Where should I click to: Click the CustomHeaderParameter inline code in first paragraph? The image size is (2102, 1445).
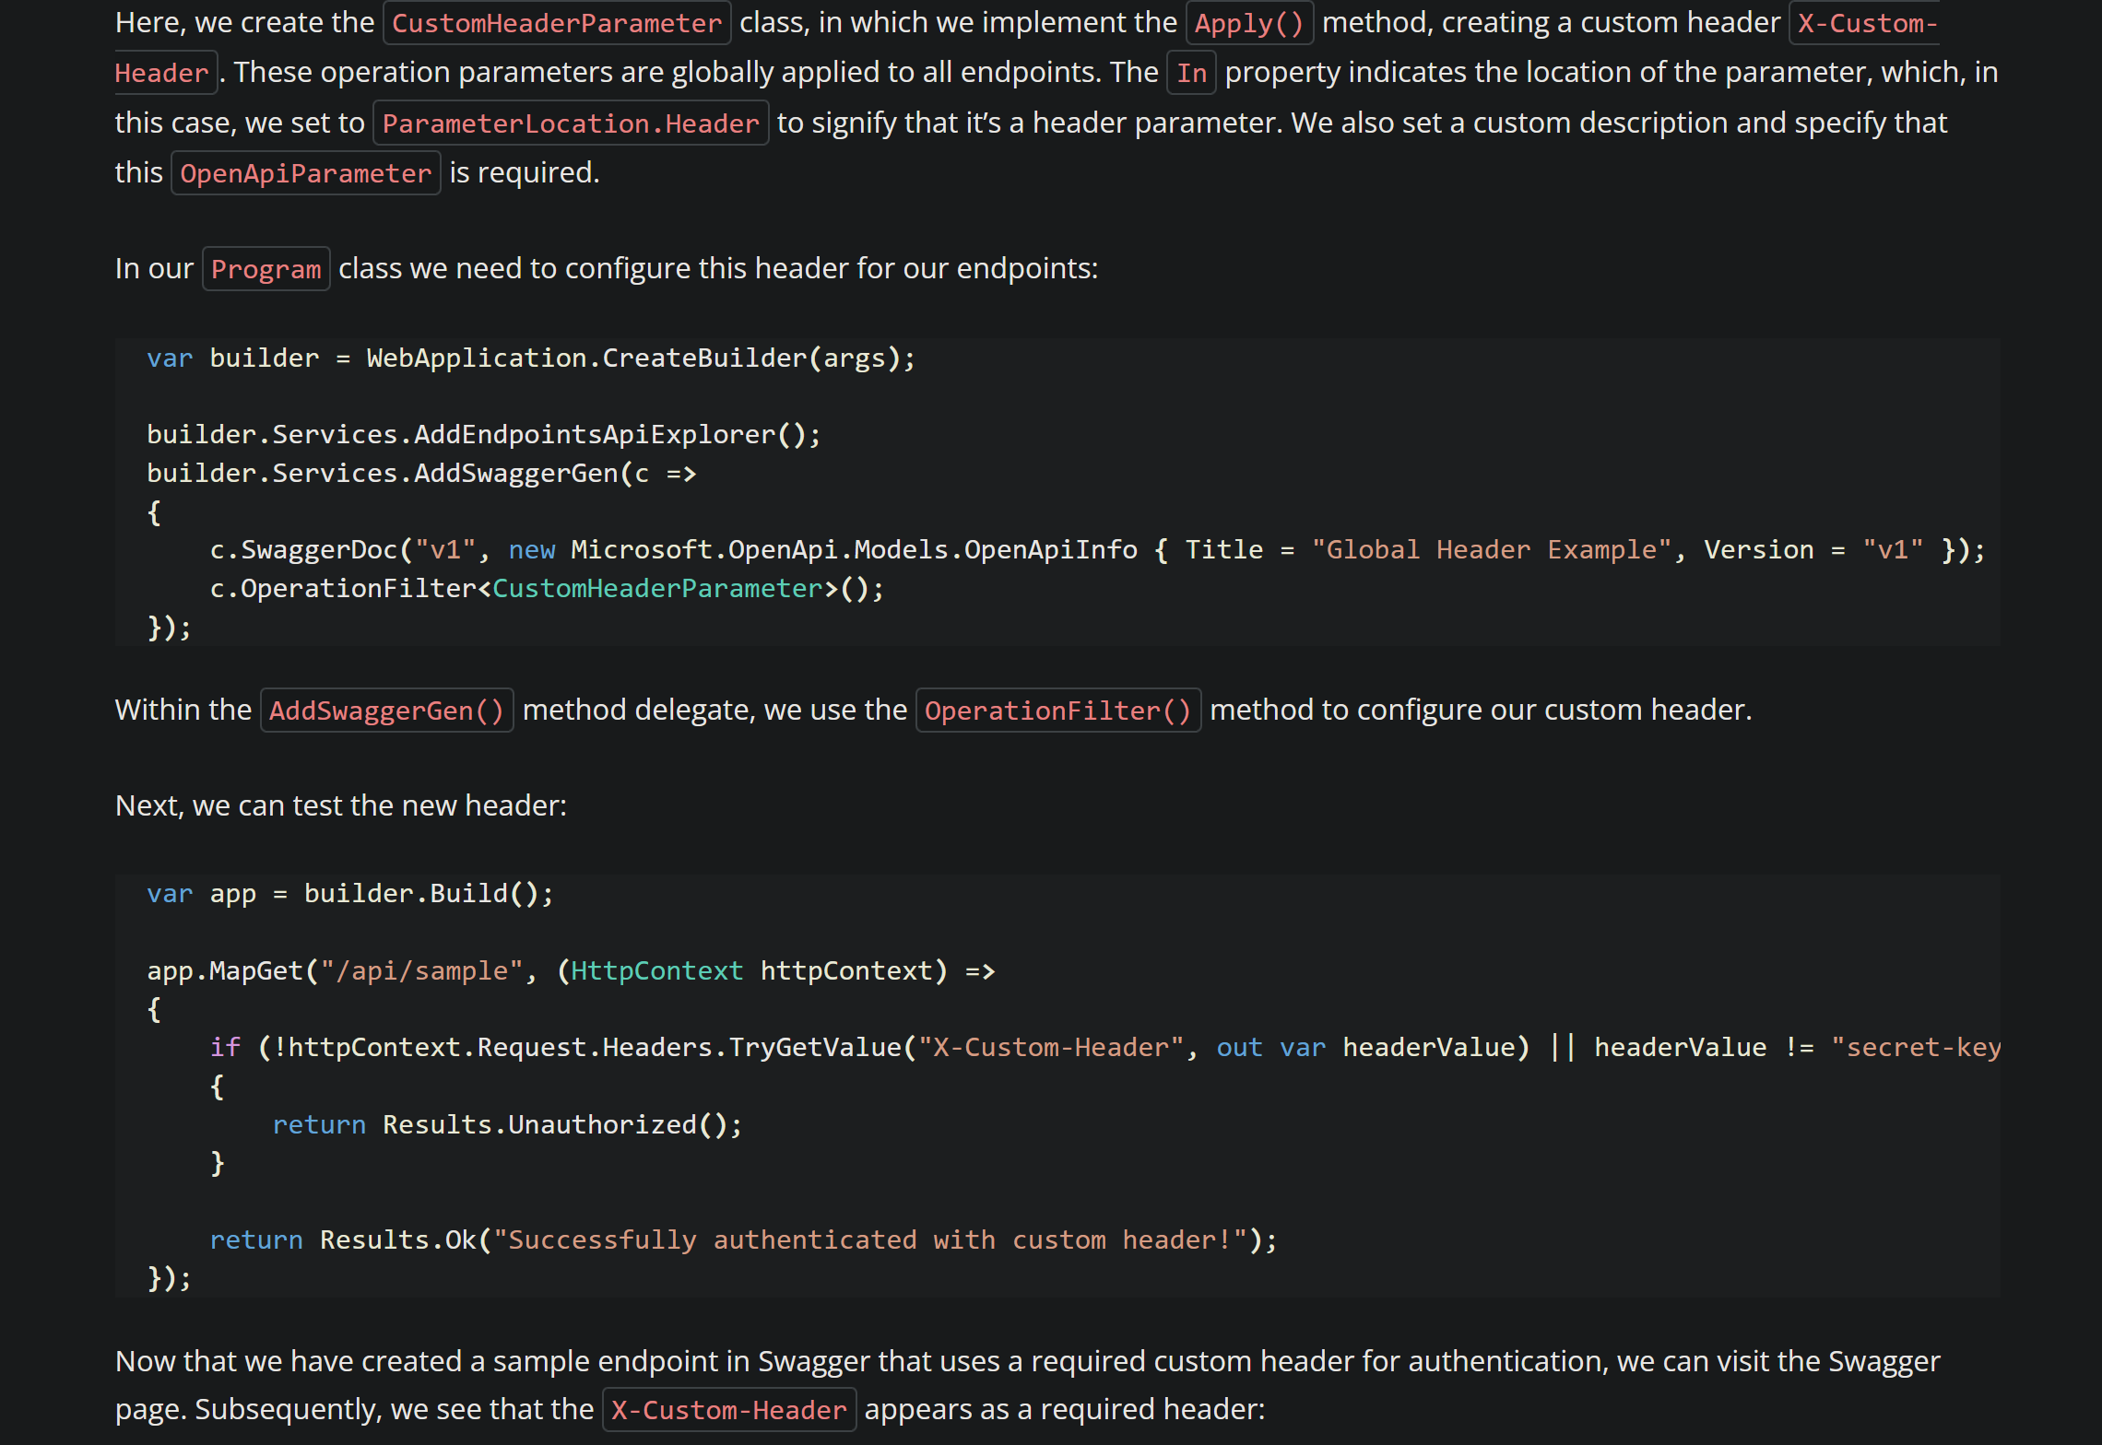tap(557, 23)
